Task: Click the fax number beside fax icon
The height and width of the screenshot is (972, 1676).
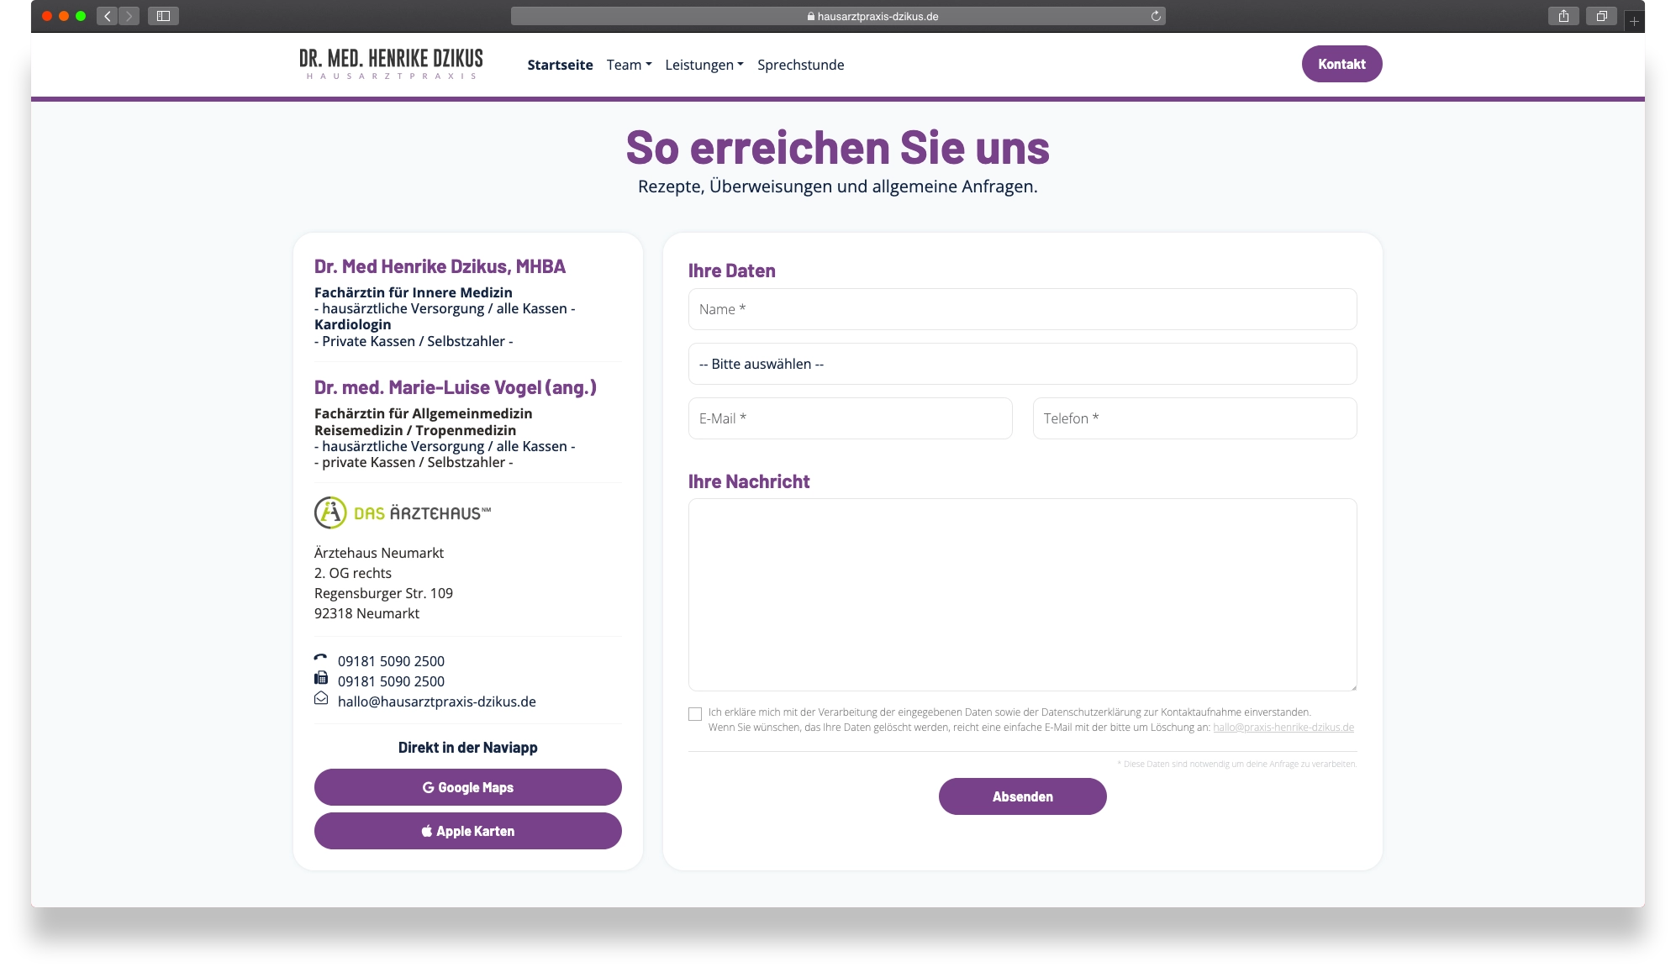Action: tap(391, 681)
